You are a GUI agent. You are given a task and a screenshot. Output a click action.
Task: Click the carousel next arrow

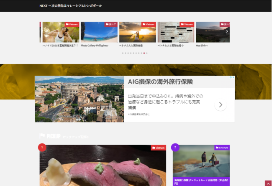(x=227, y=31)
